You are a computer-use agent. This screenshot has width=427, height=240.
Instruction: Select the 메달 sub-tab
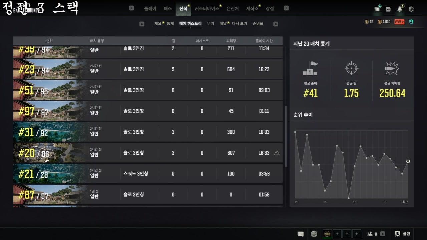pyautogui.click(x=223, y=24)
